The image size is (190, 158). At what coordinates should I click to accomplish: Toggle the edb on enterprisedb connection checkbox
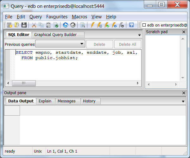pyautogui.click(x=144, y=25)
